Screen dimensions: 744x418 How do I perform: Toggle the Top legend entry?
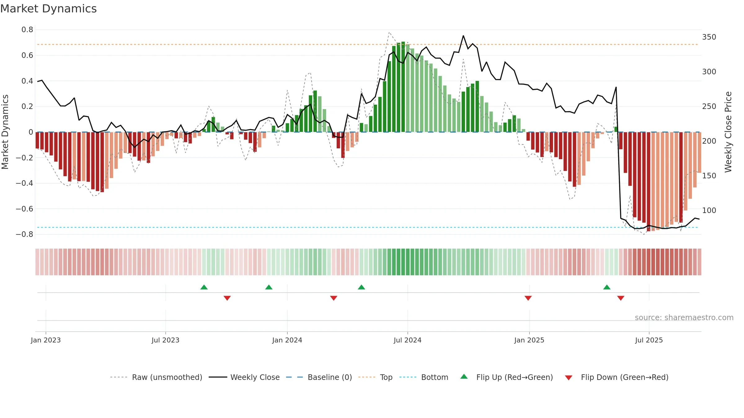click(375, 377)
